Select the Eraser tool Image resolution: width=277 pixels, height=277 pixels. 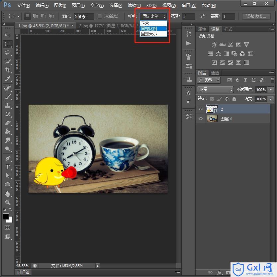pos(8,123)
